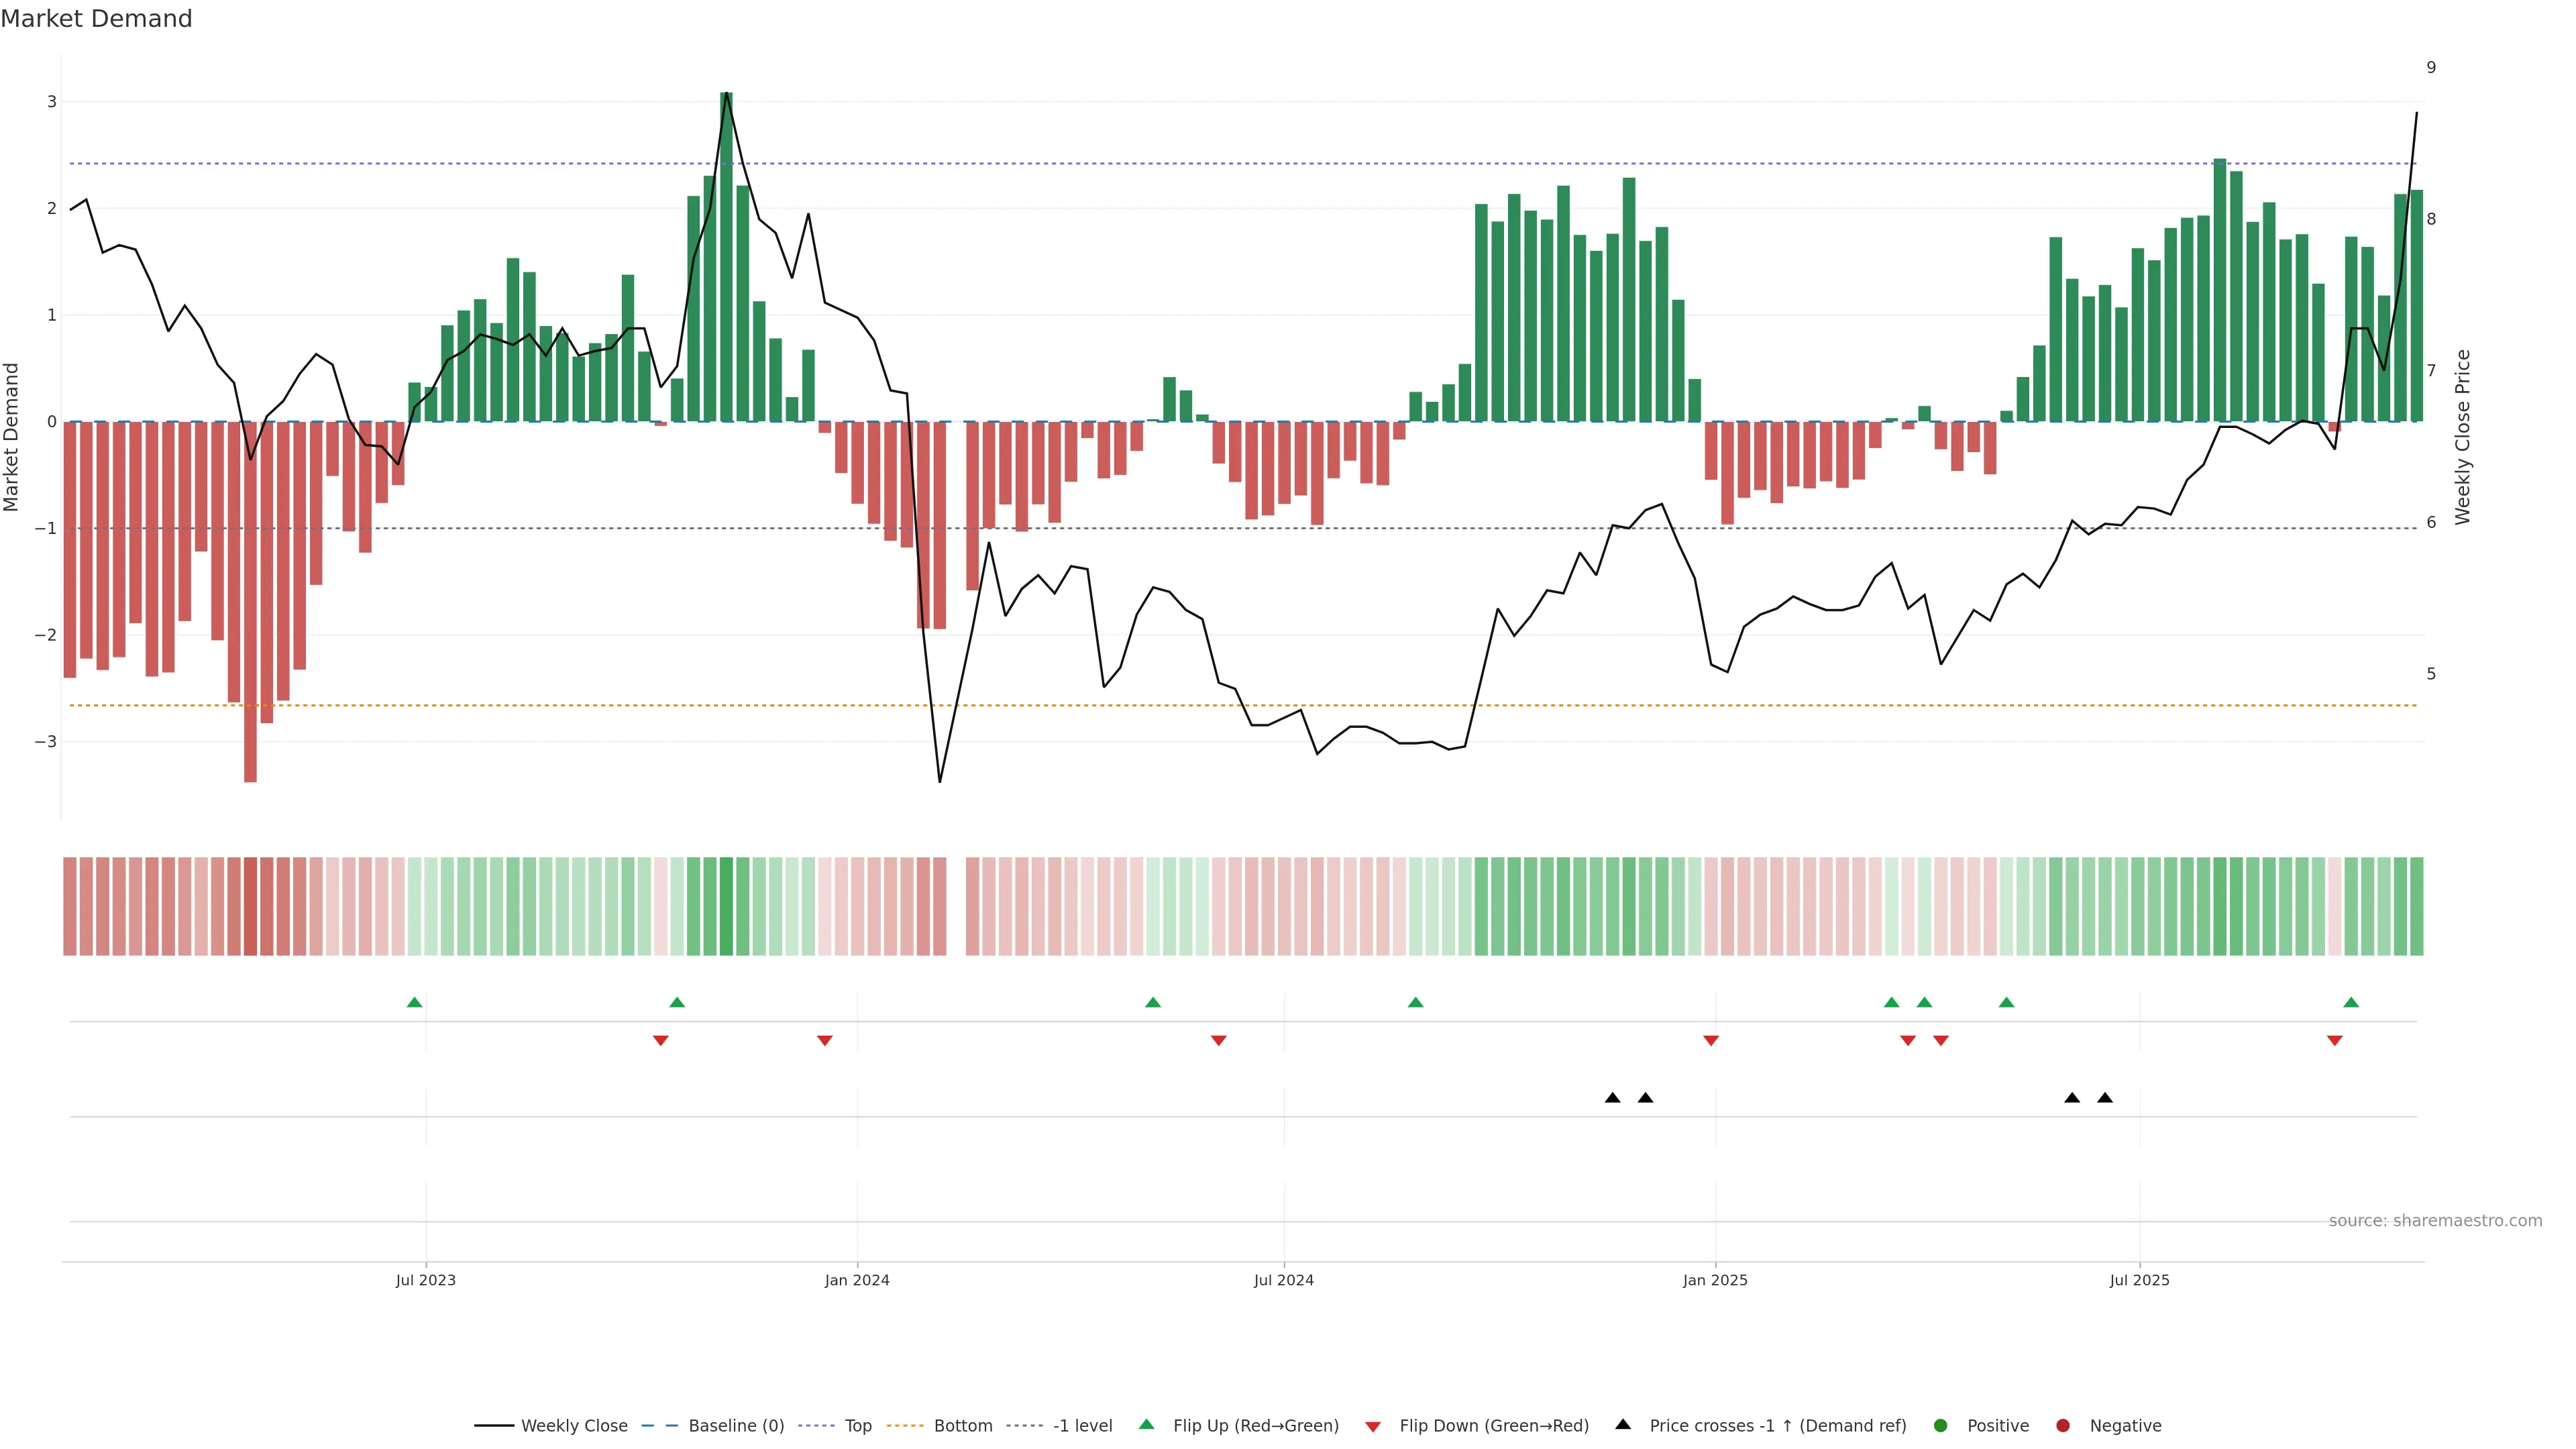Click the Market Demand chart title
2576x1449 pixels.
96,19
